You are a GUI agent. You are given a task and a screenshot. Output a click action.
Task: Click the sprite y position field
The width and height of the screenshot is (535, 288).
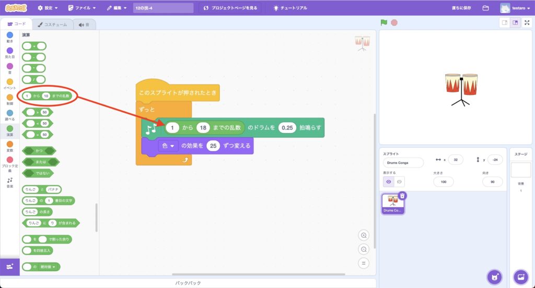click(x=495, y=160)
